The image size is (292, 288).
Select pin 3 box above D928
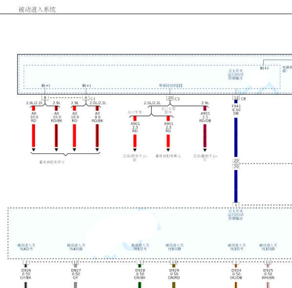[x=140, y=262]
